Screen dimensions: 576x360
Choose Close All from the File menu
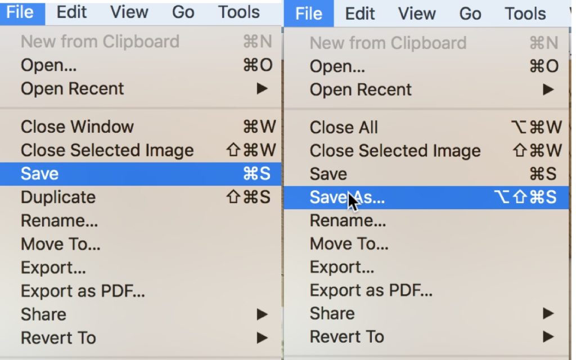[344, 128]
